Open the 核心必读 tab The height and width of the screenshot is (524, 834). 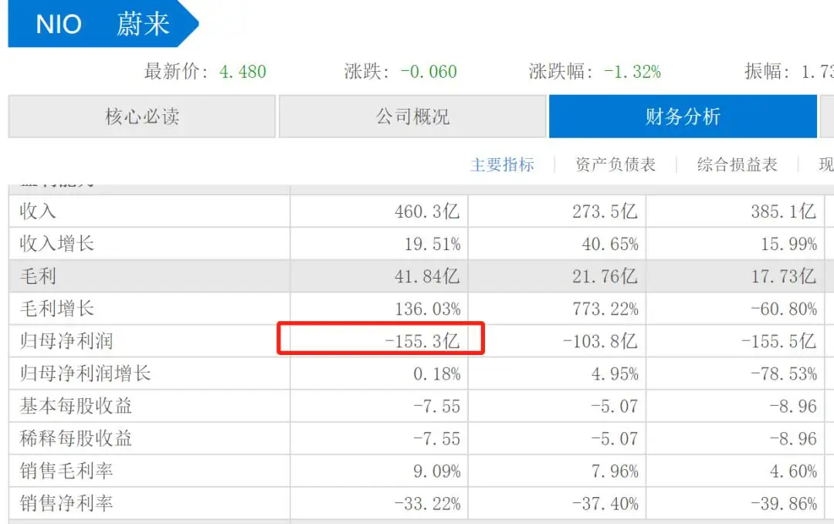click(x=142, y=117)
